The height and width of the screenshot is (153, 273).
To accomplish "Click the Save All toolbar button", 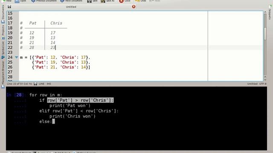I will coord(107,1).
